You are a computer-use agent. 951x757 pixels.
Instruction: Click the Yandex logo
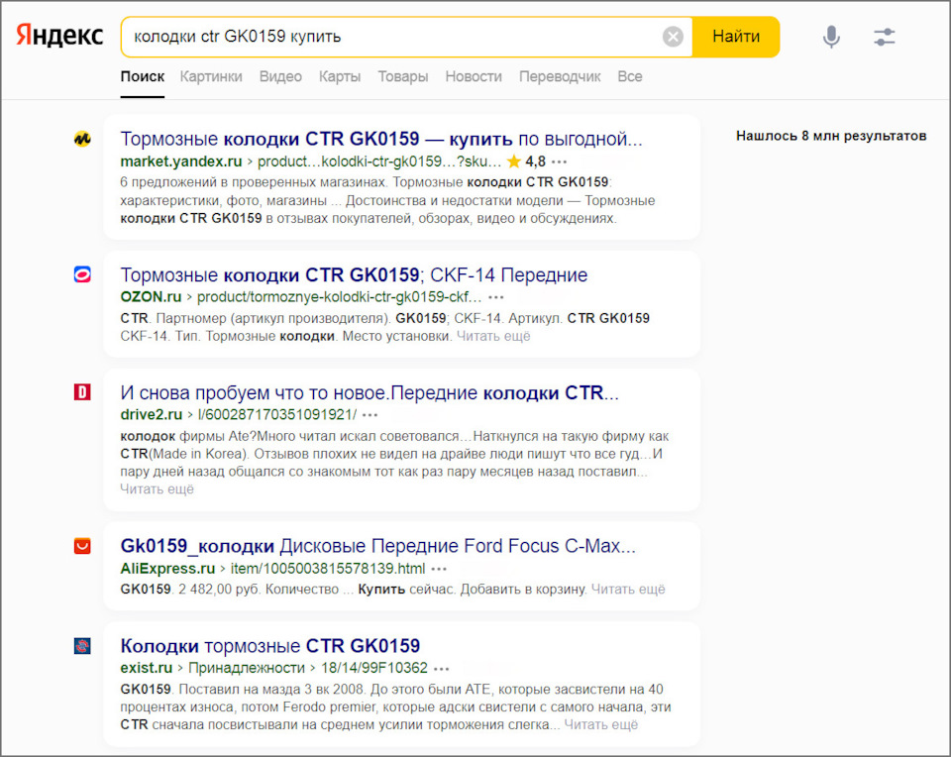click(59, 37)
